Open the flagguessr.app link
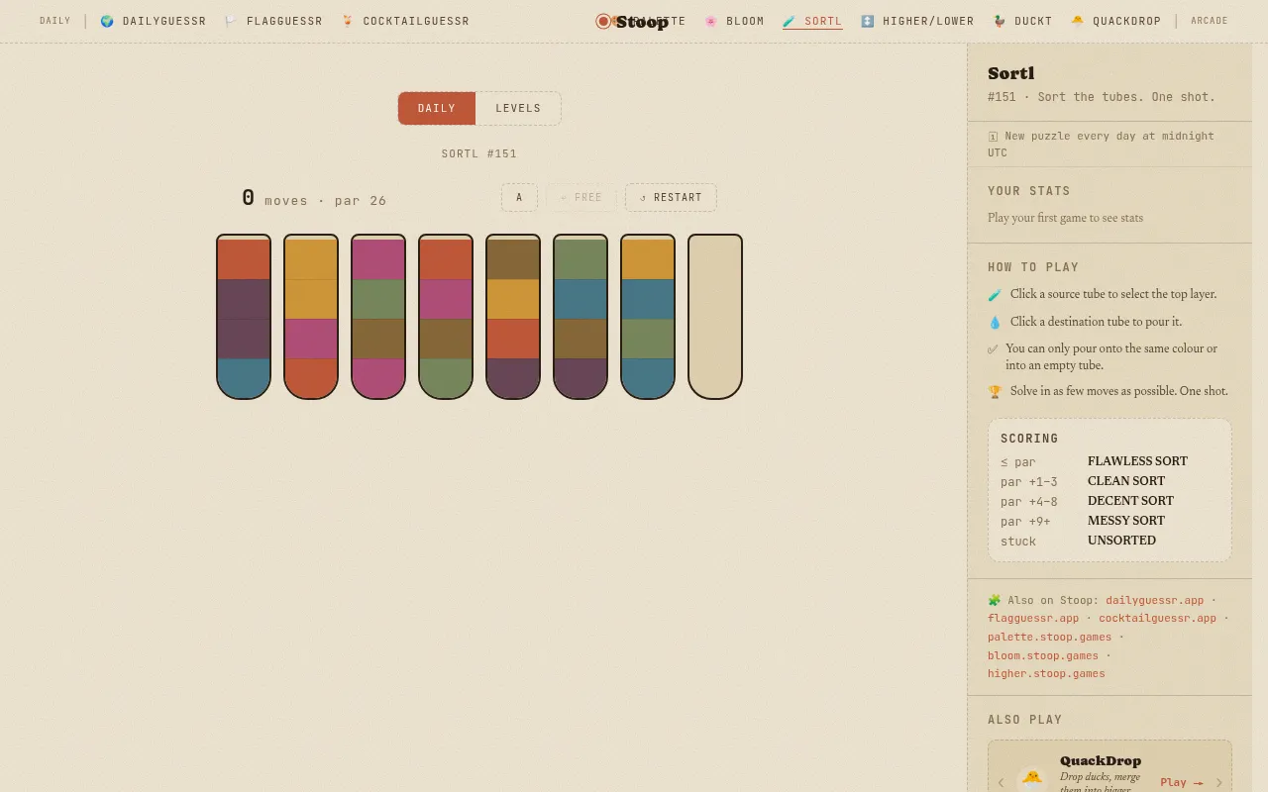Viewport: 1268px width, 792px height. pyautogui.click(x=1033, y=618)
